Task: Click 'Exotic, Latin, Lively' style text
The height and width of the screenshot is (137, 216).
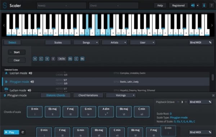Action: [129, 82]
